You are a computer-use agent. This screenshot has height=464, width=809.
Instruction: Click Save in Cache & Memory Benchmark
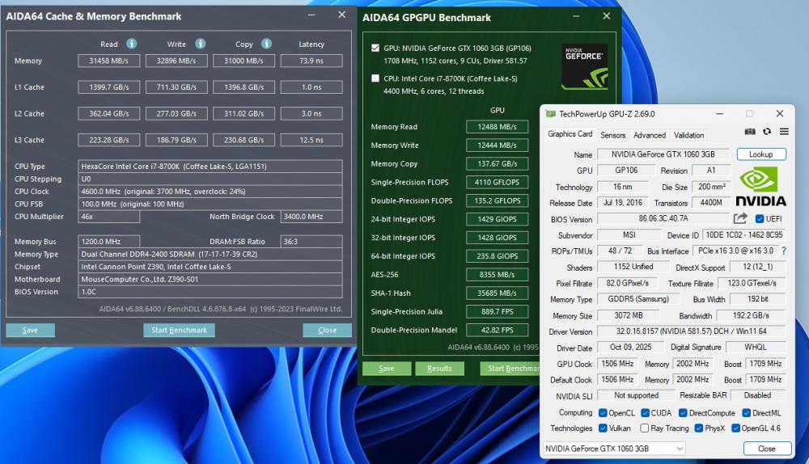click(30, 330)
